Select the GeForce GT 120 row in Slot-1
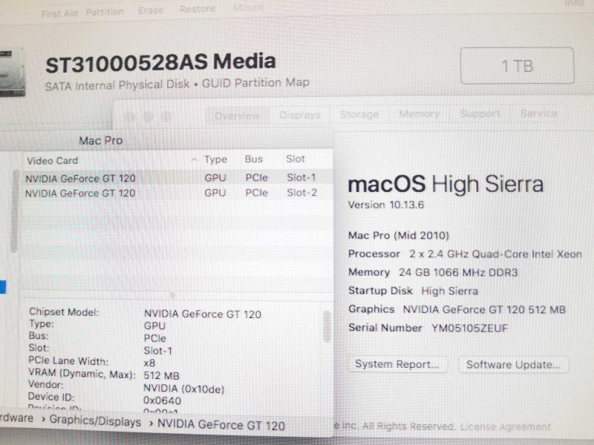The height and width of the screenshot is (445, 594). click(177, 178)
